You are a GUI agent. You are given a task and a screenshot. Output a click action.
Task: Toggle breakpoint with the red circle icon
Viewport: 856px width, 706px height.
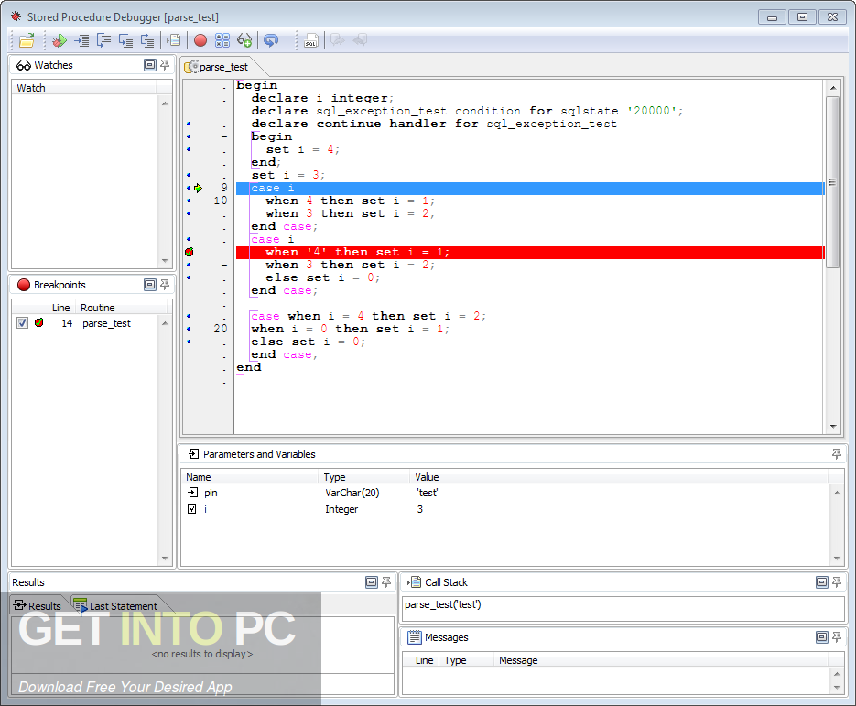[x=200, y=40]
